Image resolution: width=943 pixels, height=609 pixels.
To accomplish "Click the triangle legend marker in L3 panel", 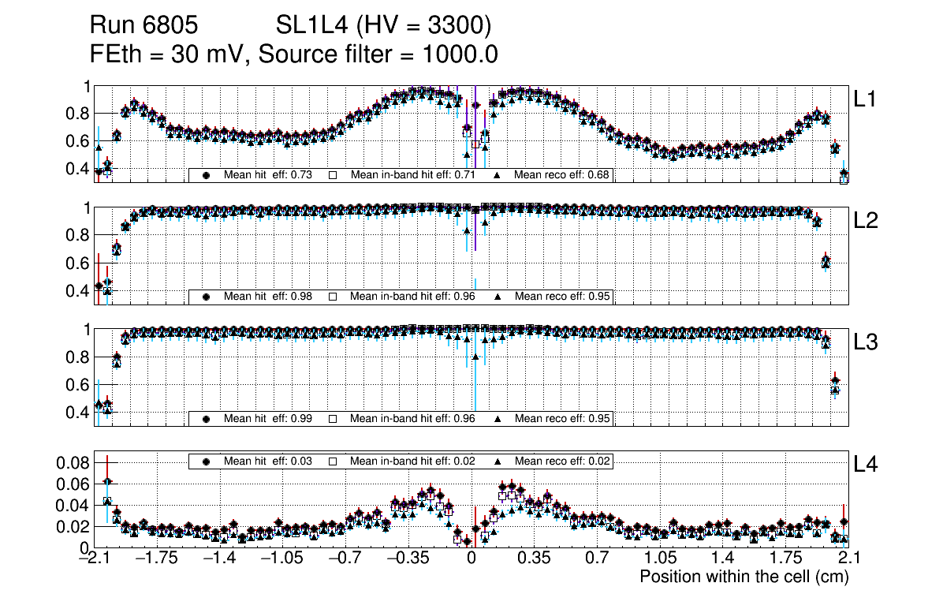I will point(498,419).
